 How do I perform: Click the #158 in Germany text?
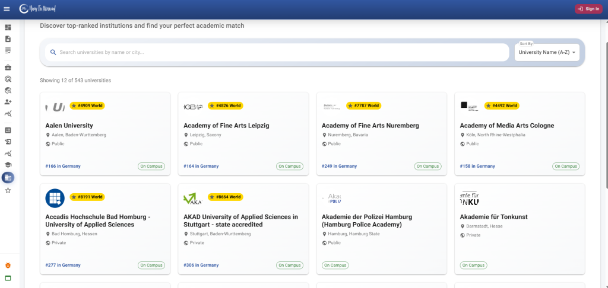(x=477, y=166)
